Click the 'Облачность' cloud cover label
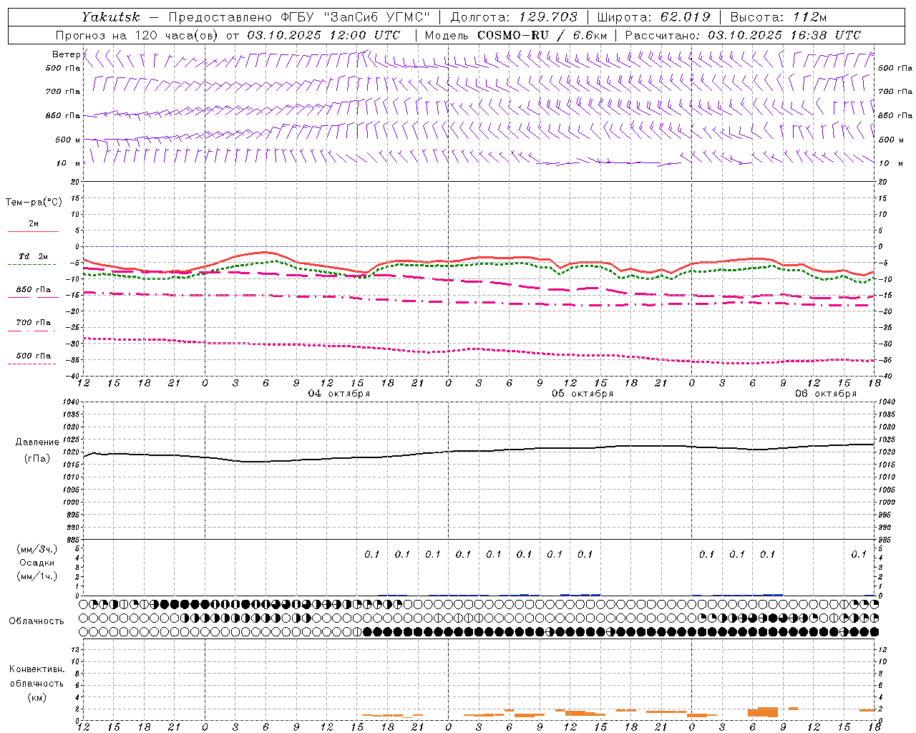Image resolution: width=916 pixels, height=733 pixels. [36, 621]
